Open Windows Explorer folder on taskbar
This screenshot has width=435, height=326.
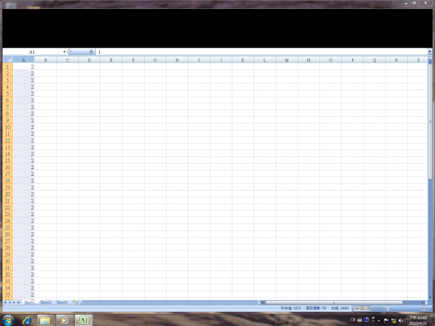coord(45,321)
